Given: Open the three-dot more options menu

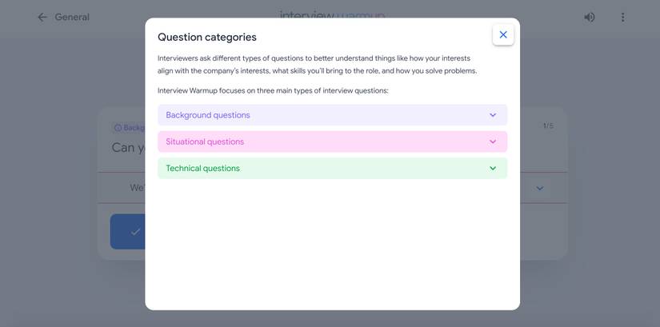Looking at the screenshot, I should coord(622,17).
